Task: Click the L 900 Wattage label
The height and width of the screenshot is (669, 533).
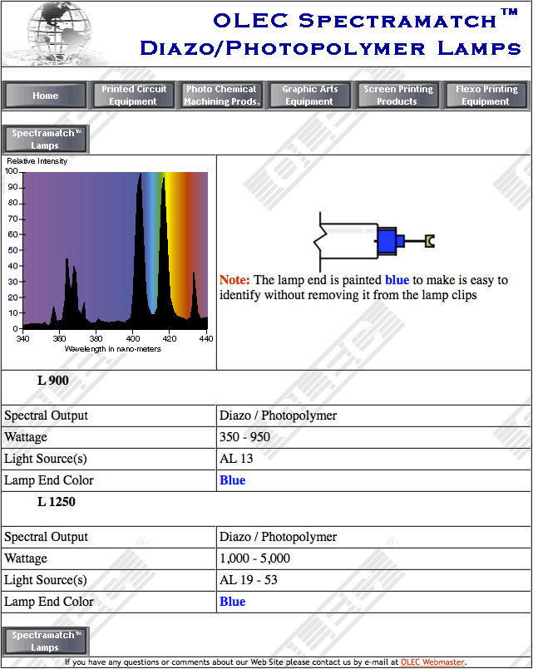Action: [26, 437]
